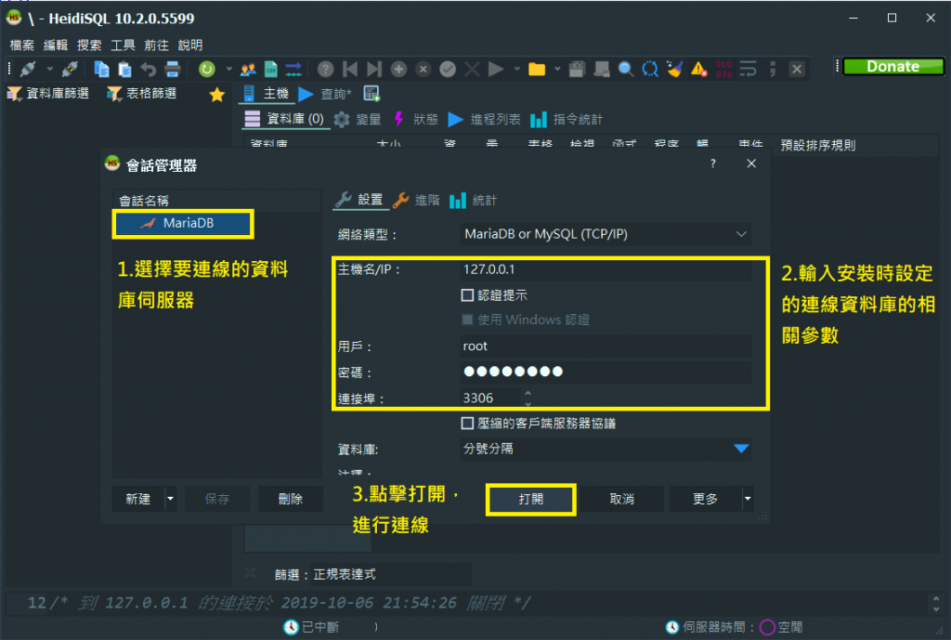
Task: Click the delete row circle-x icon
Action: [423, 69]
